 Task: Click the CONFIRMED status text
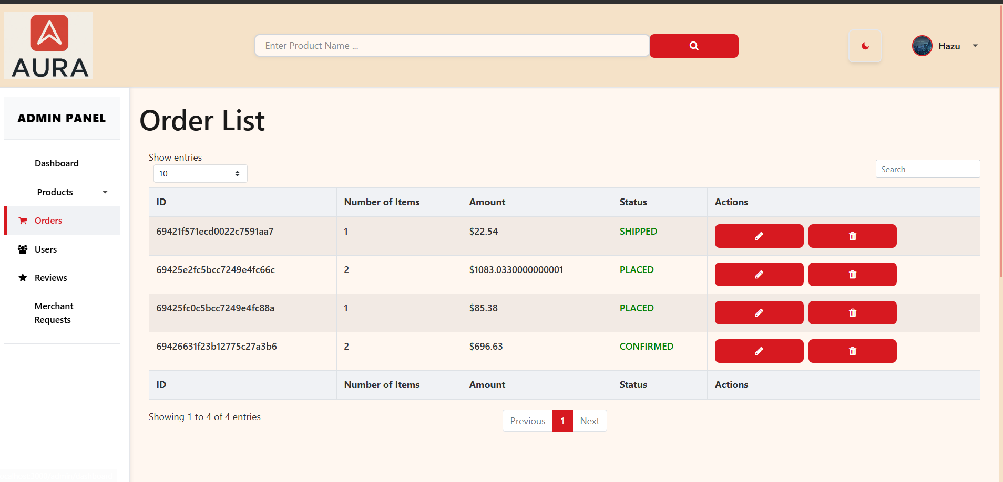647,347
